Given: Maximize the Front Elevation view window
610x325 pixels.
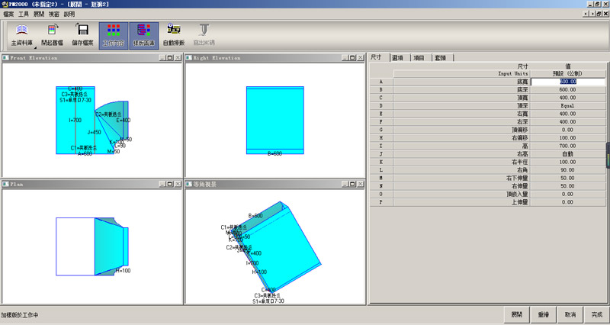Looking at the screenshot, I should (x=170, y=58).
